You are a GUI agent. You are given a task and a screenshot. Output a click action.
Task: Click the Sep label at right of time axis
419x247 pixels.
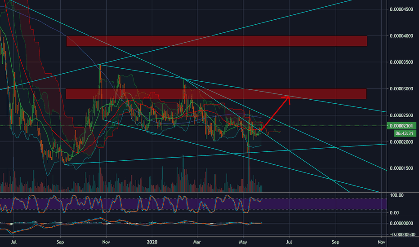tap(335, 242)
